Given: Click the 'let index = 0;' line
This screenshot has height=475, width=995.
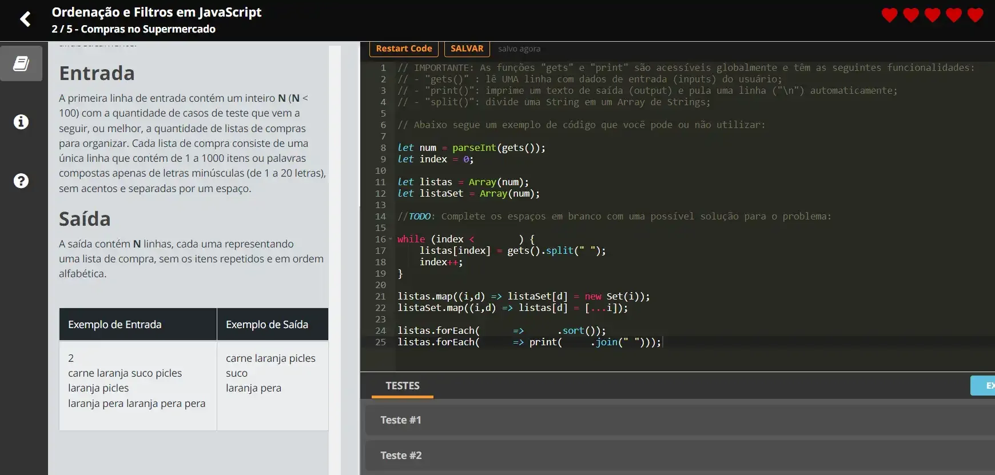Looking at the screenshot, I should click(435, 159).
